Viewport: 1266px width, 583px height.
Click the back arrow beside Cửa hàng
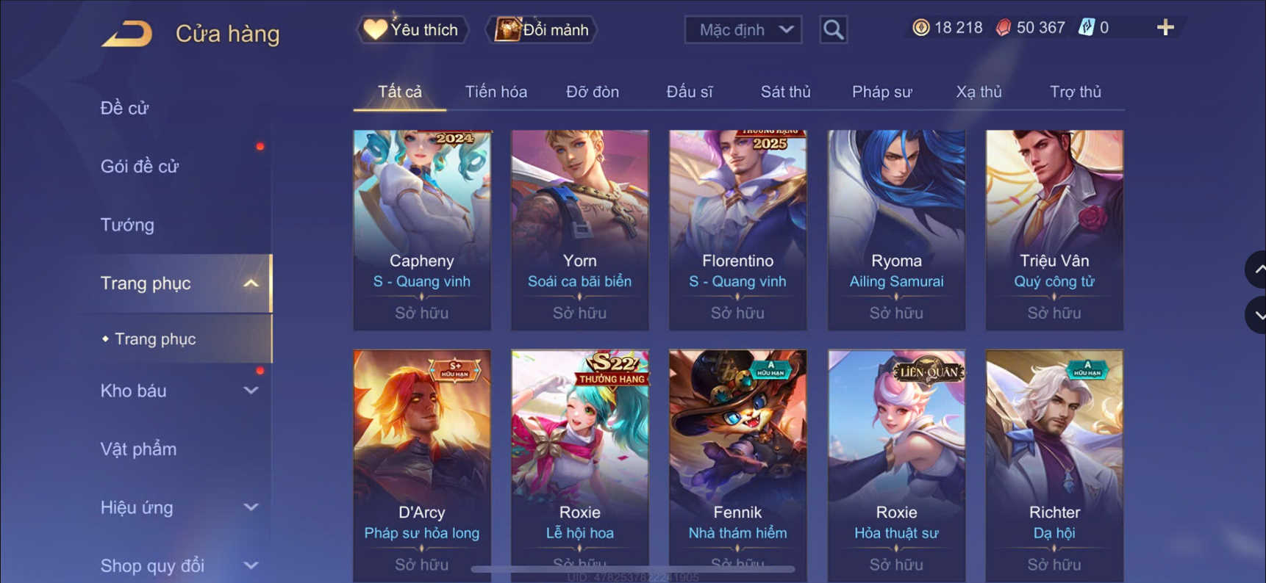point(126,34)
